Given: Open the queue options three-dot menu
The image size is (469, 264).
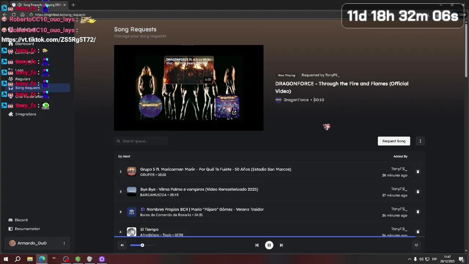Looking at the screenshot, I should click(420, 141).
